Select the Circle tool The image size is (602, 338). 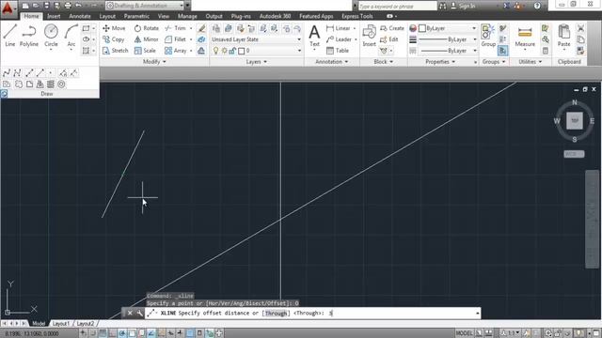tap(51, 36)
